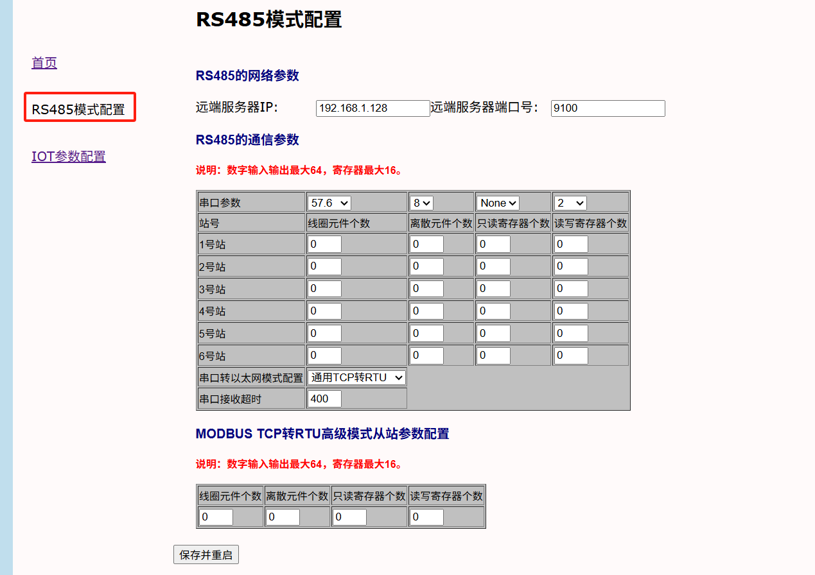
Task: Click 4号站 读写寄存器个数 input field
Action: click(571, 311)
